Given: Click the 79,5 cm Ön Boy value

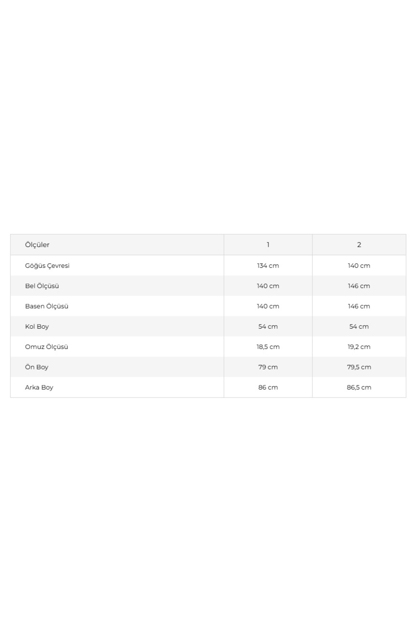Looking at the screenshot, I should click(x=359, y=367).
